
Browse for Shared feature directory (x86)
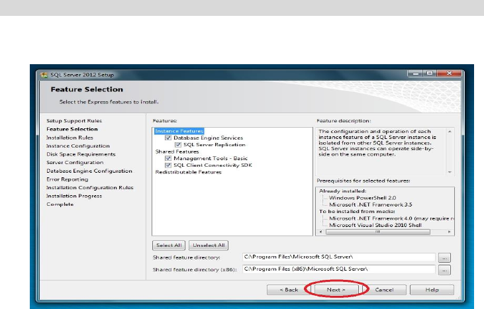point(444,270)
